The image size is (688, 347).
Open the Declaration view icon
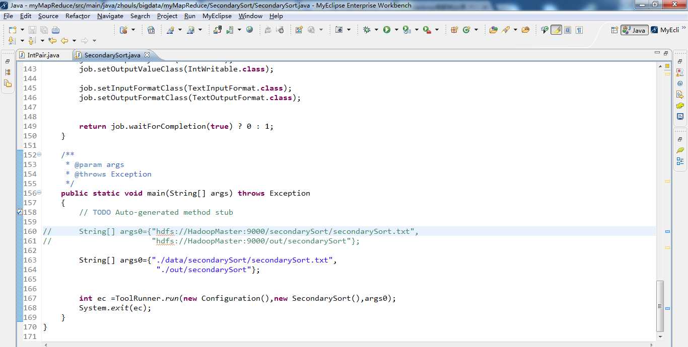(680, 95)
